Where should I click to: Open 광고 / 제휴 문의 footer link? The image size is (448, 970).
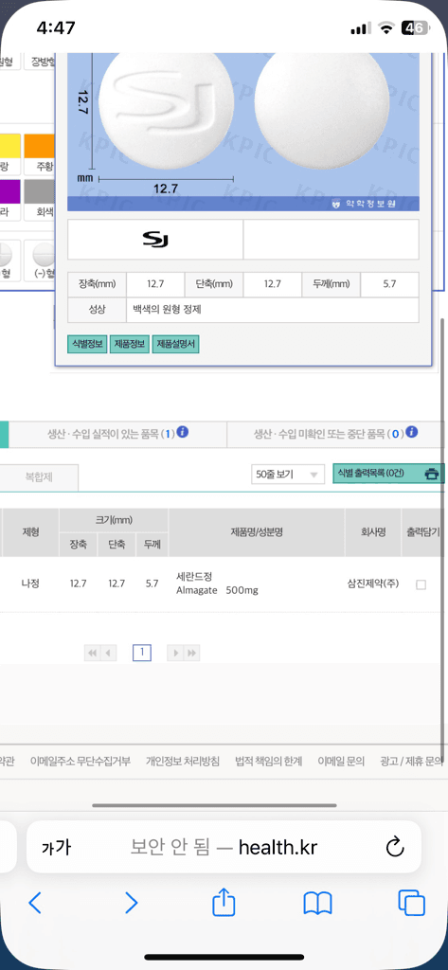click(411, 762)
